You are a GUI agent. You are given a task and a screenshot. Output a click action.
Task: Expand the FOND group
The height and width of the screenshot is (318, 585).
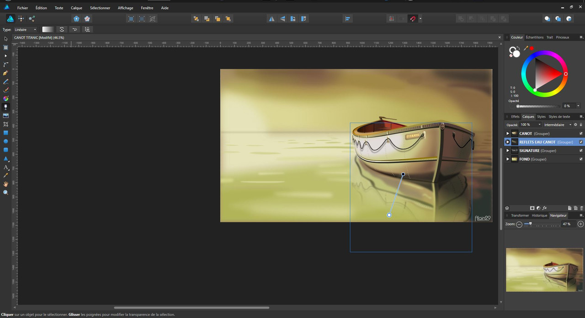point(507,159)
